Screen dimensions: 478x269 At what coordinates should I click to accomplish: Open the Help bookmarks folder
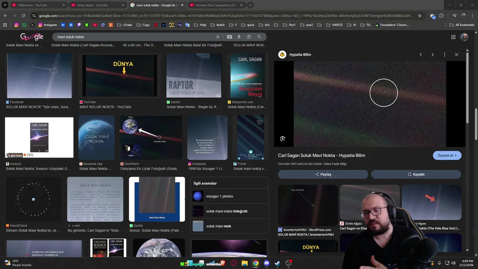200,25
